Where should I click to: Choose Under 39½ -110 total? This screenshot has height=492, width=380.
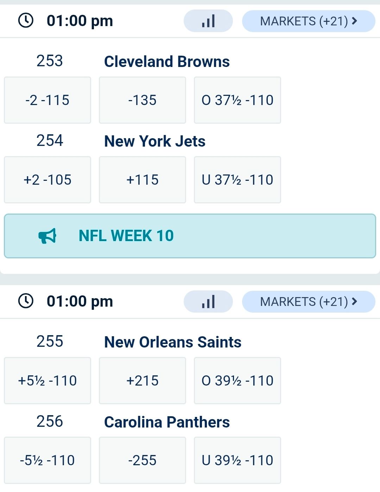(x=237, y=460)
